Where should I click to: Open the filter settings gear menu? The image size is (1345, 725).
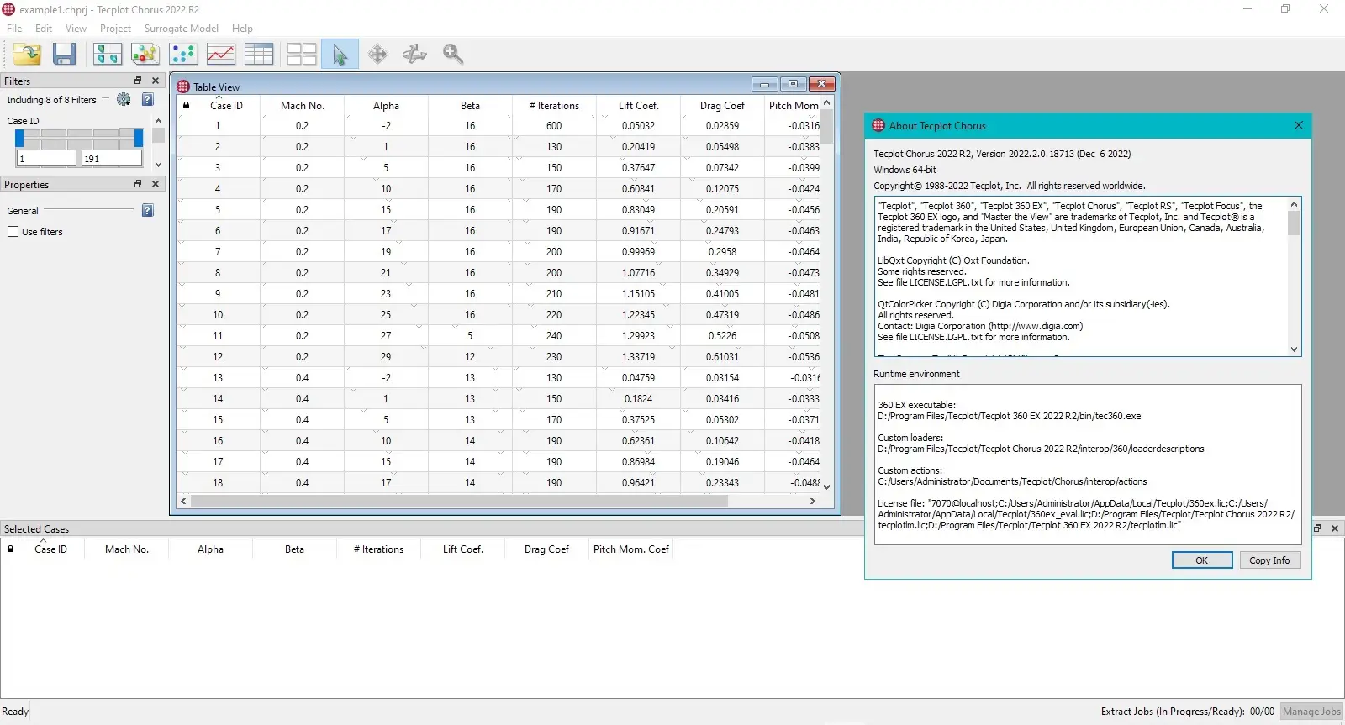(124, 99)
